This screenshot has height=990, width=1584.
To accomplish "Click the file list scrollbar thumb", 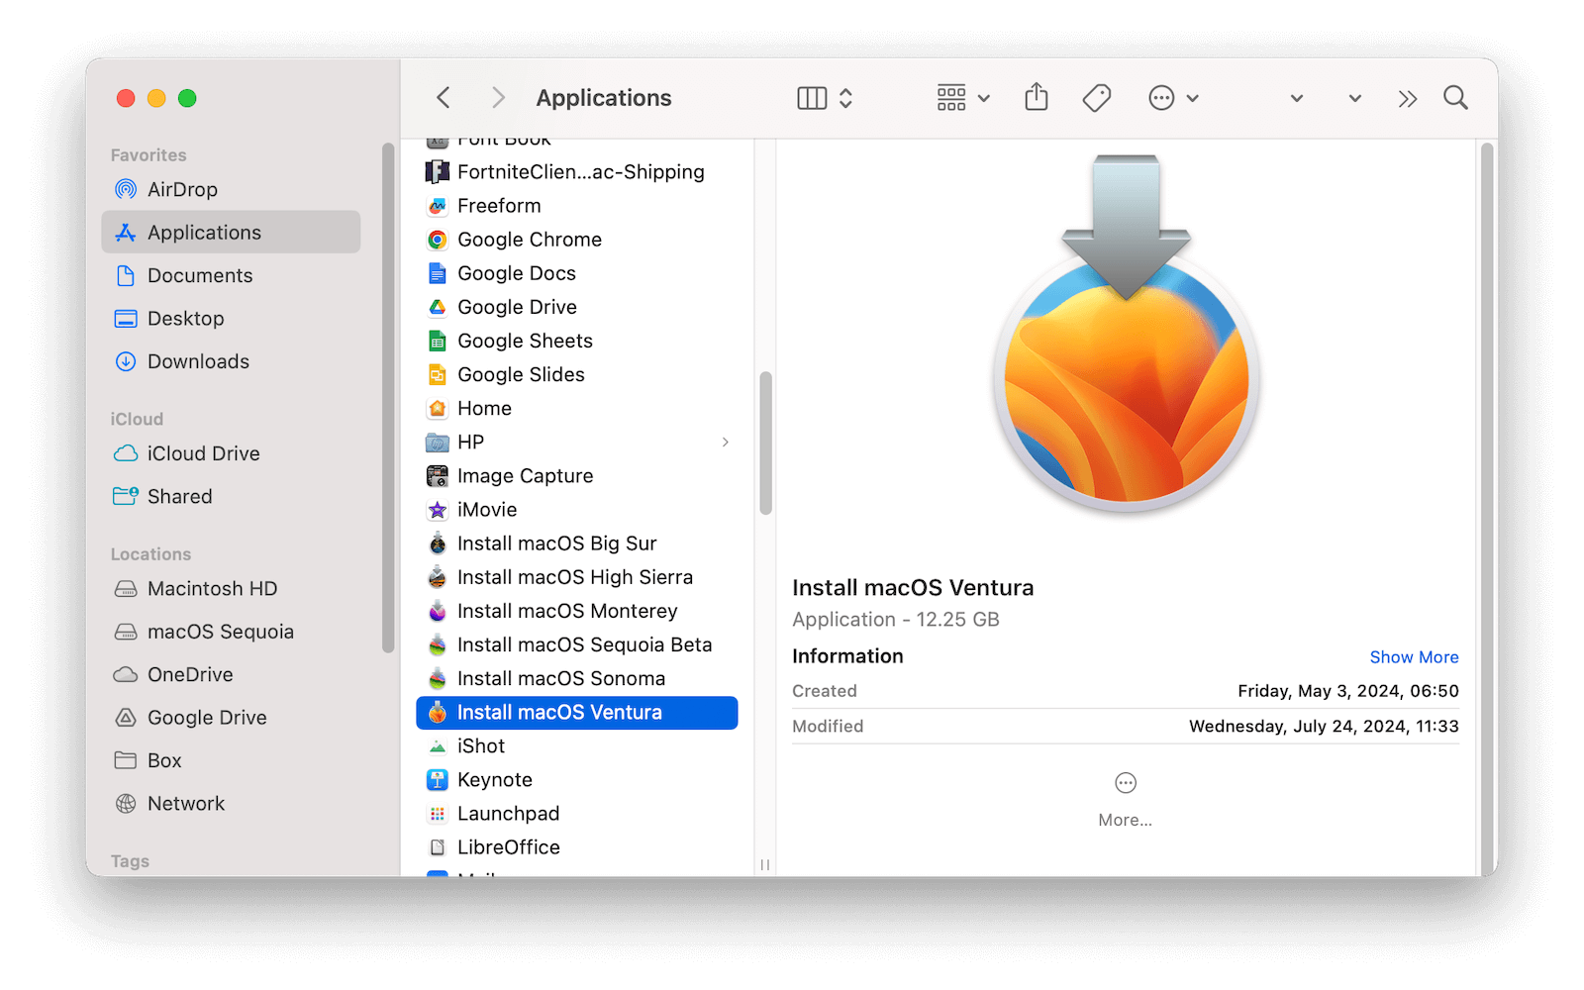I will click(765, 443).
